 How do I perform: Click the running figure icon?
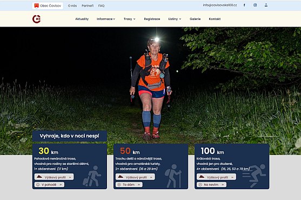[x=254, y=176]
